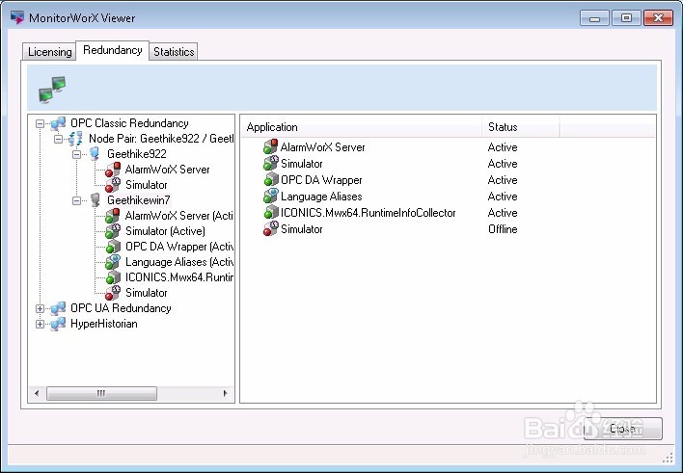Select the Node Pair: Geethike922 tree item

pos(161,139)
